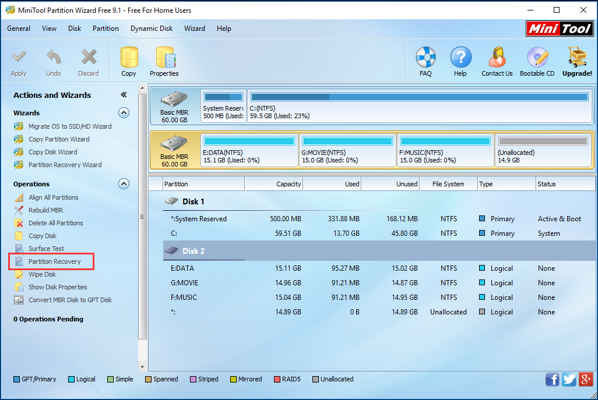
Task: Click the Type column header
Action: 507,184
